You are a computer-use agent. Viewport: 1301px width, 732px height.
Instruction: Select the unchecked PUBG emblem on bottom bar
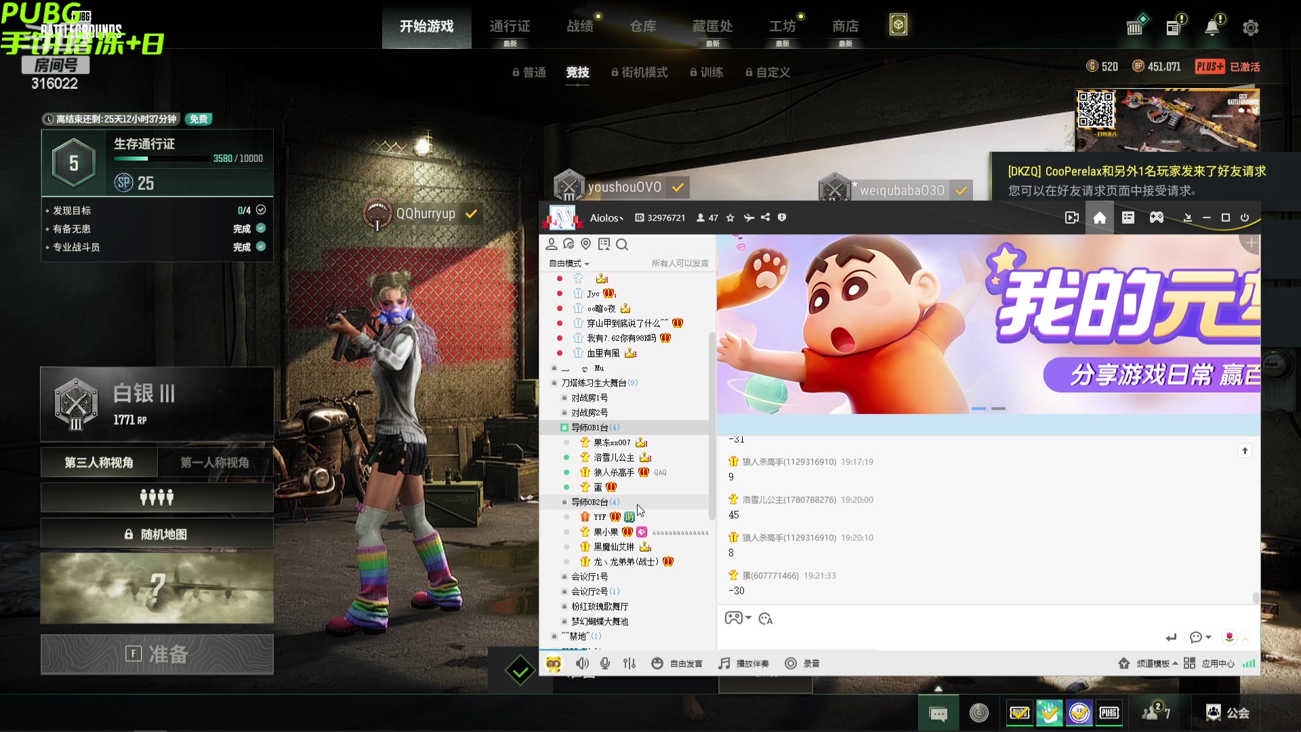pos(1109,713)
